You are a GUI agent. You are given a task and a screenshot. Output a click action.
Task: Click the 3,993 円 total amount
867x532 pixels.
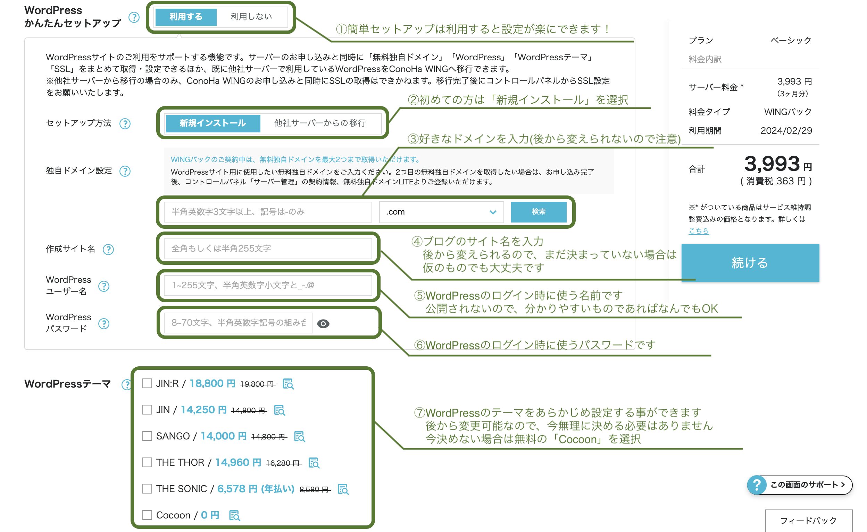click(778, 164)
